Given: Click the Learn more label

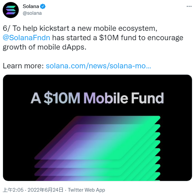Looking at the screenshot, I should 23,66.
